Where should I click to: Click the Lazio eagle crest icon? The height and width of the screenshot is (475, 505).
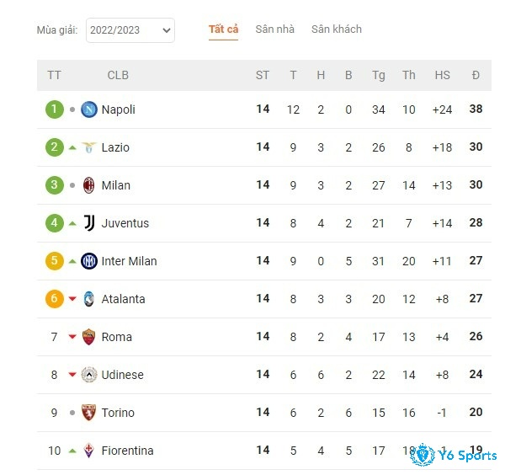tap(89, 147)
